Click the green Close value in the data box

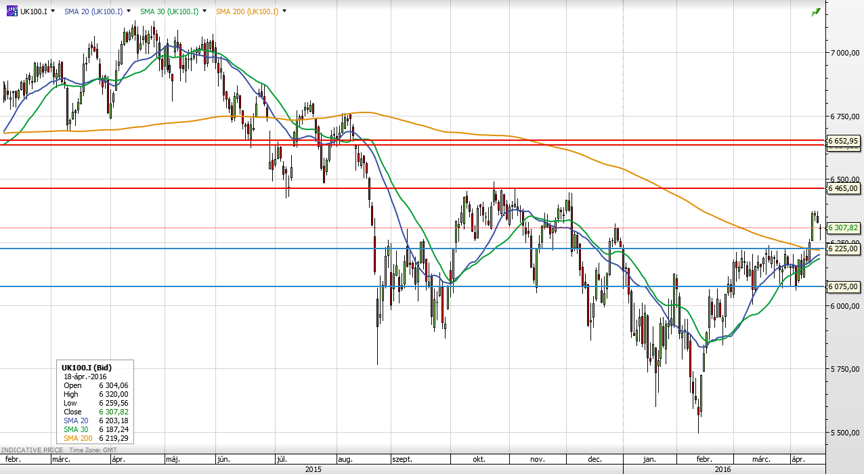(x=114, y=412)
